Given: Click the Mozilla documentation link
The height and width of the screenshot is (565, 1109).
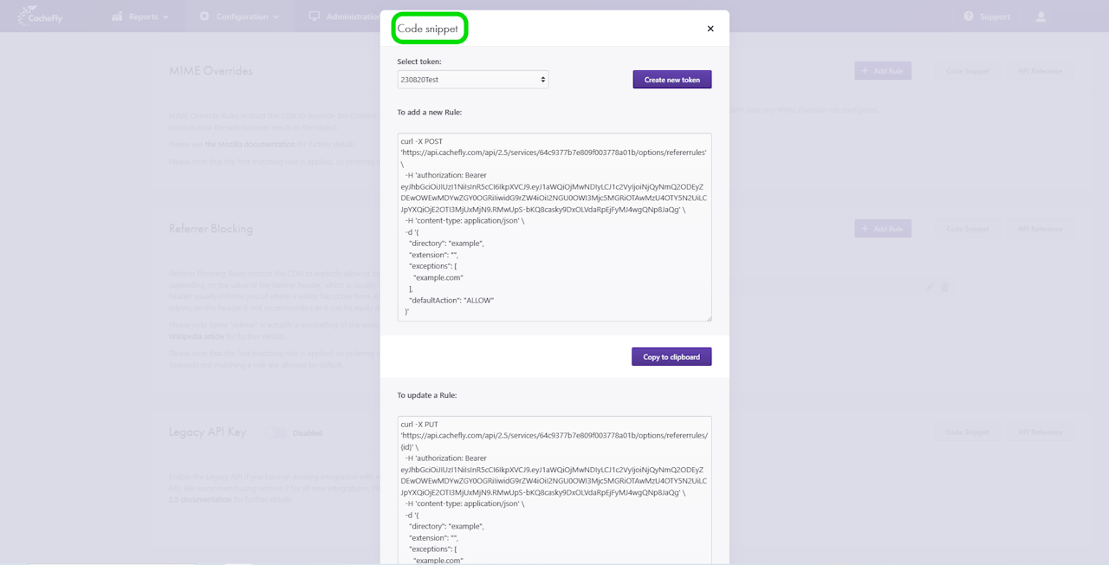Looking at the screenshot, I should [x=250, y=144].
